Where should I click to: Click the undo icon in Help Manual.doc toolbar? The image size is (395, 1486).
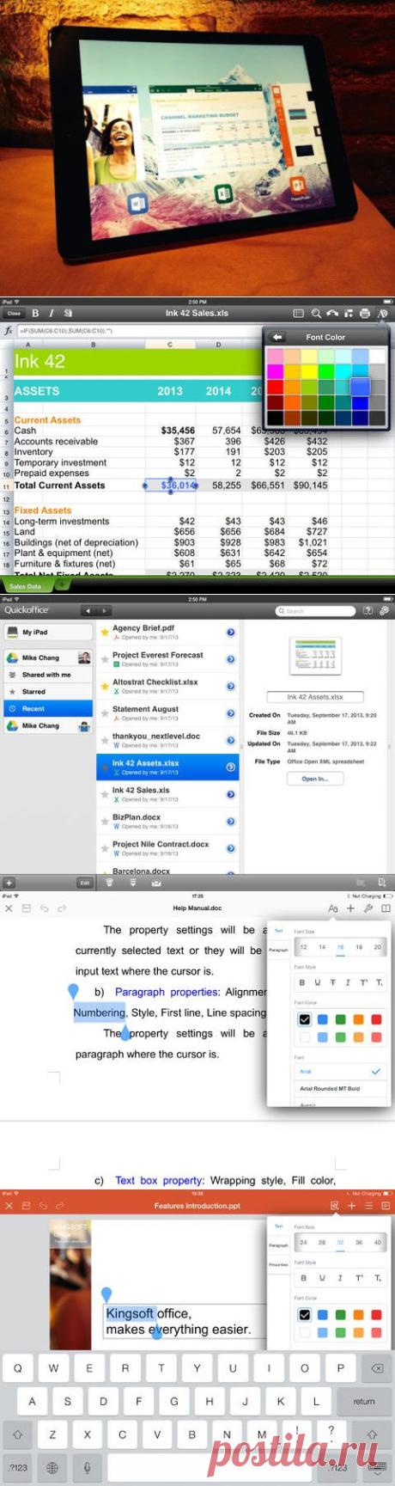pyautogui.click(x=44, y=908)
